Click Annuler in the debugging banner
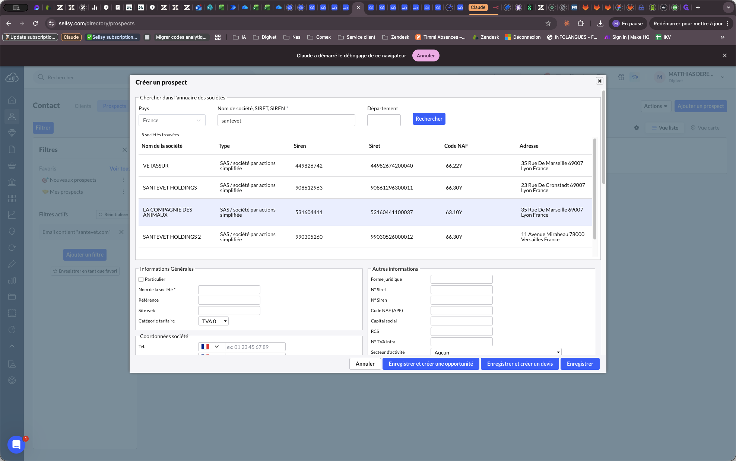The width and height of the screenshot is (736, 461). coord(426,55)
